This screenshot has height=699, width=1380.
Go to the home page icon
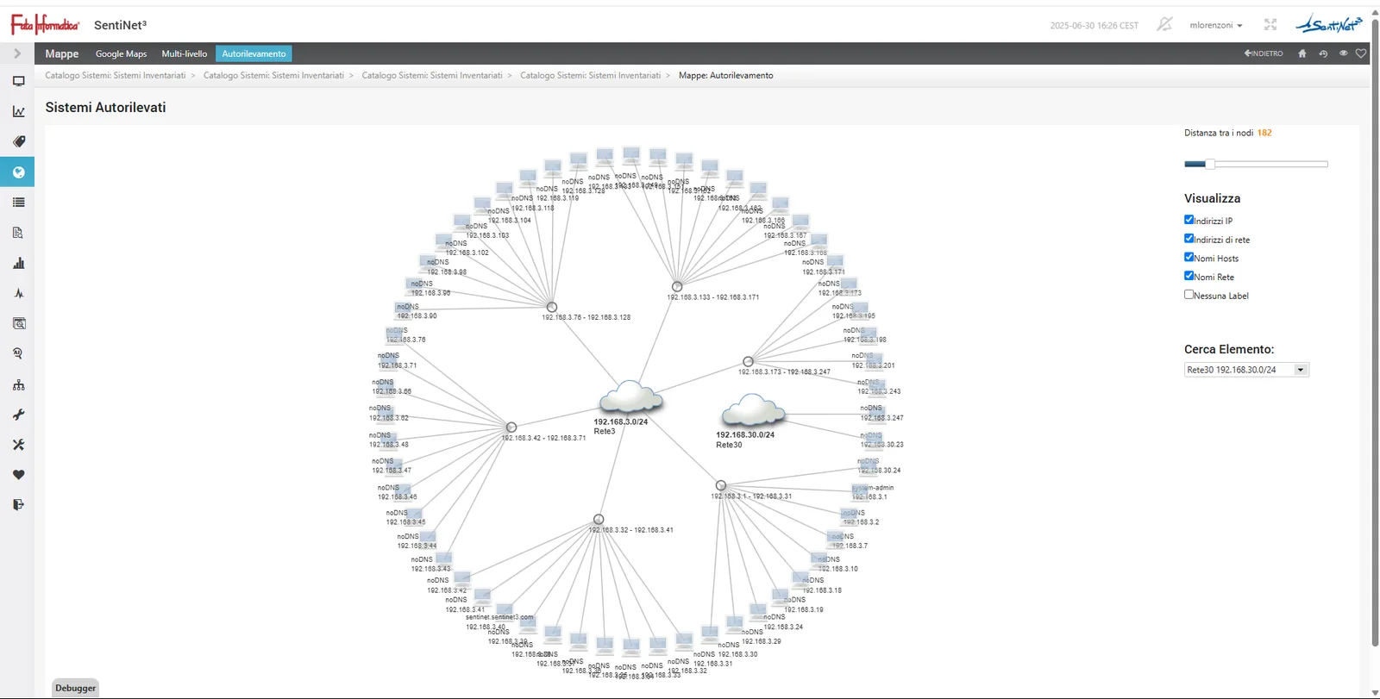1302,53
